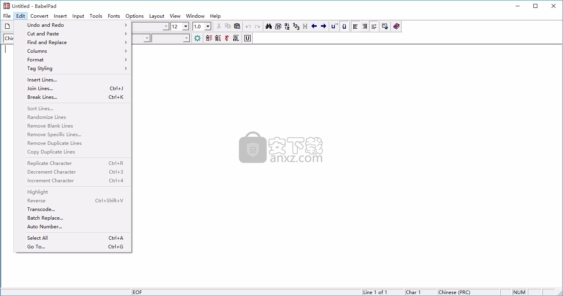Open Find with binoculars icon
The image size is (563, 296).
tap(269, 26)
